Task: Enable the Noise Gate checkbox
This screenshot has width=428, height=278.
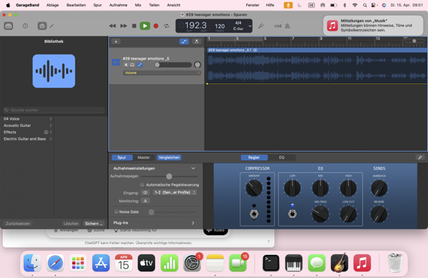Action: click(117, 212)
